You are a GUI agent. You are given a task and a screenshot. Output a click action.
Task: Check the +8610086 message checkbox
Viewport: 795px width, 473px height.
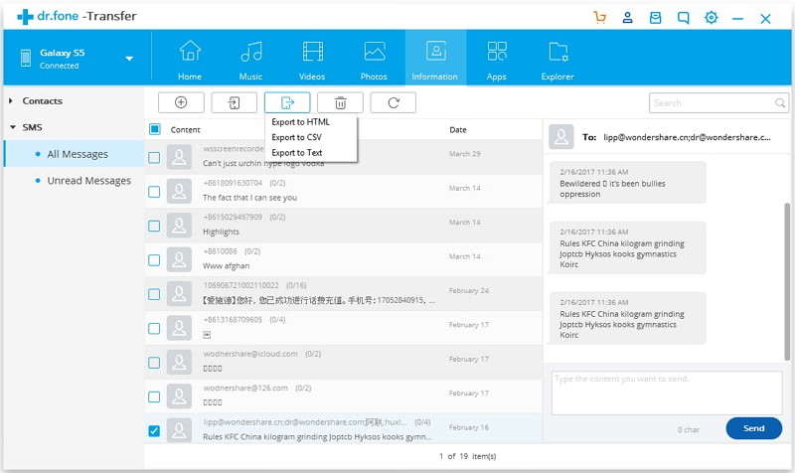click(154, 260)
